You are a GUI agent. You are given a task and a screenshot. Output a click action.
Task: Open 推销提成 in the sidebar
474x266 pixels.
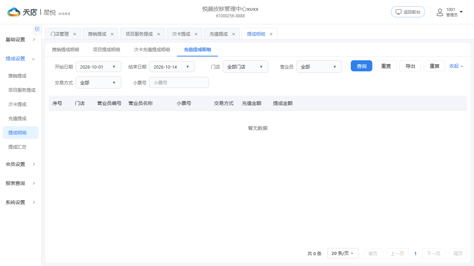pyautogui.click(x=20, y=76)
